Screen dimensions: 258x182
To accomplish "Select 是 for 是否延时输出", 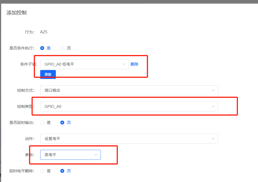I will [x=42, y=122].
